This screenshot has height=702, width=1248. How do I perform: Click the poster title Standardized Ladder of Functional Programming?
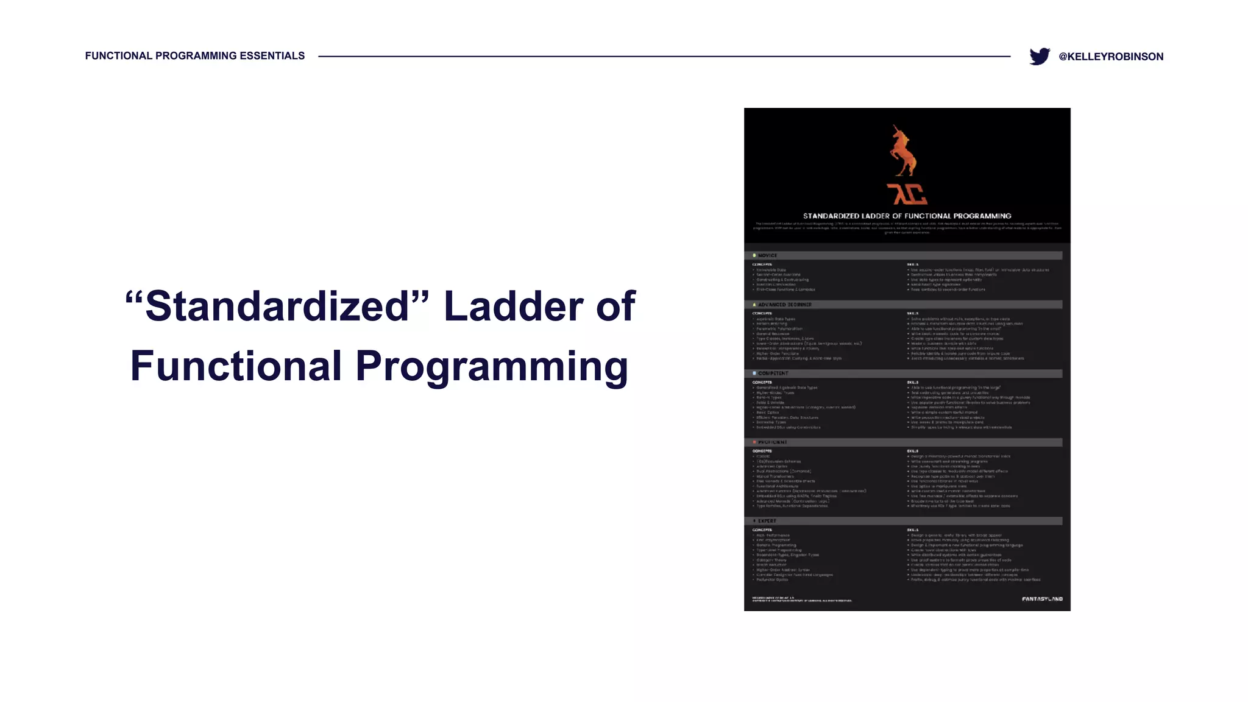907,216
